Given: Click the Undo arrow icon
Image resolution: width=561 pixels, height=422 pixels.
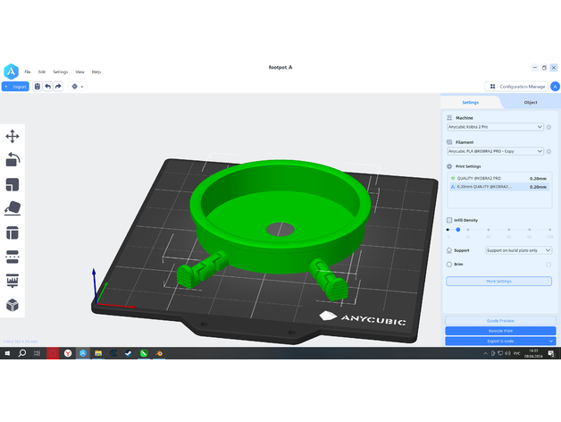Looking at the screenshot, I should (48, 87).
